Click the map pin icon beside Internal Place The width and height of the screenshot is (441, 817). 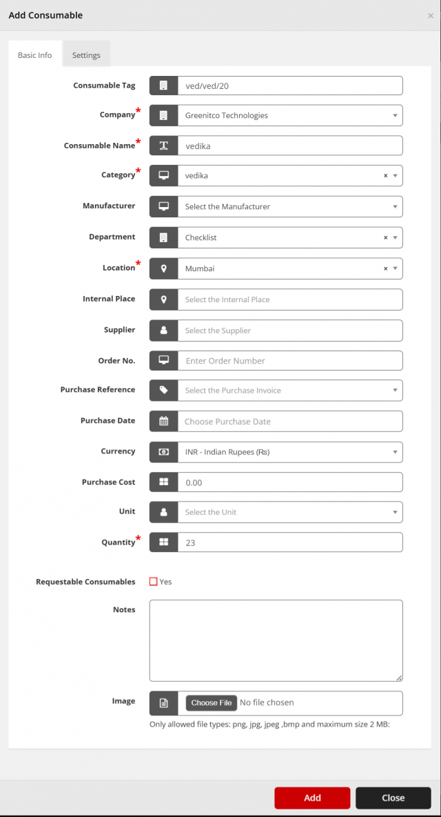tap(164, 299)
